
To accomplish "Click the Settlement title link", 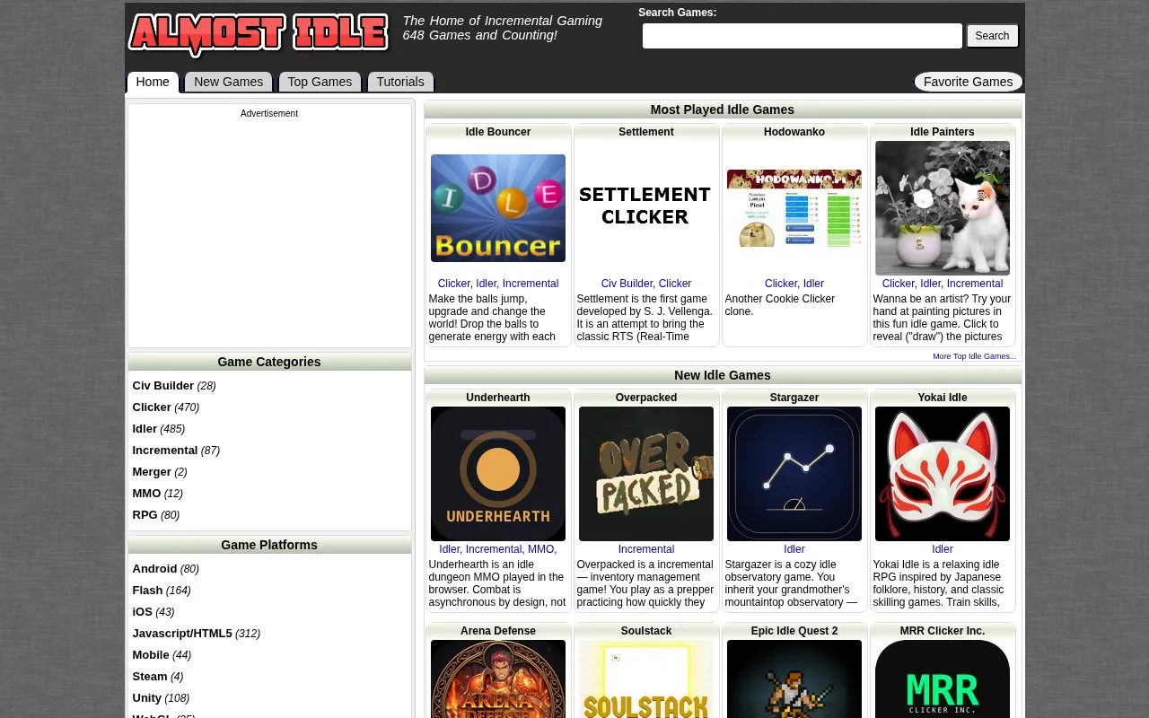I will tap(646, 132).
